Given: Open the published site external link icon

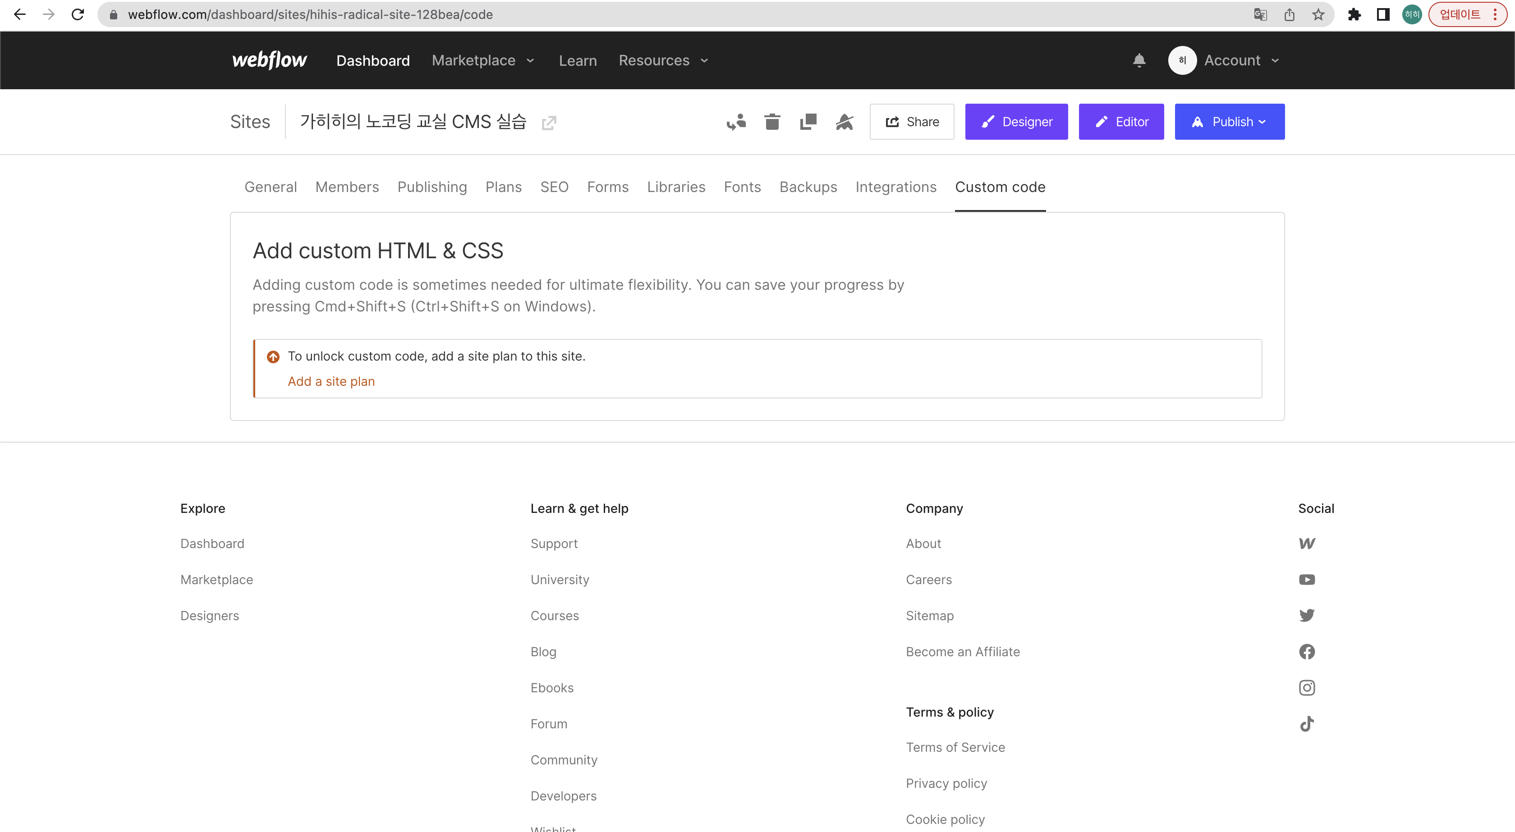Looking at the screenshot, I should (x=549, y=122).
